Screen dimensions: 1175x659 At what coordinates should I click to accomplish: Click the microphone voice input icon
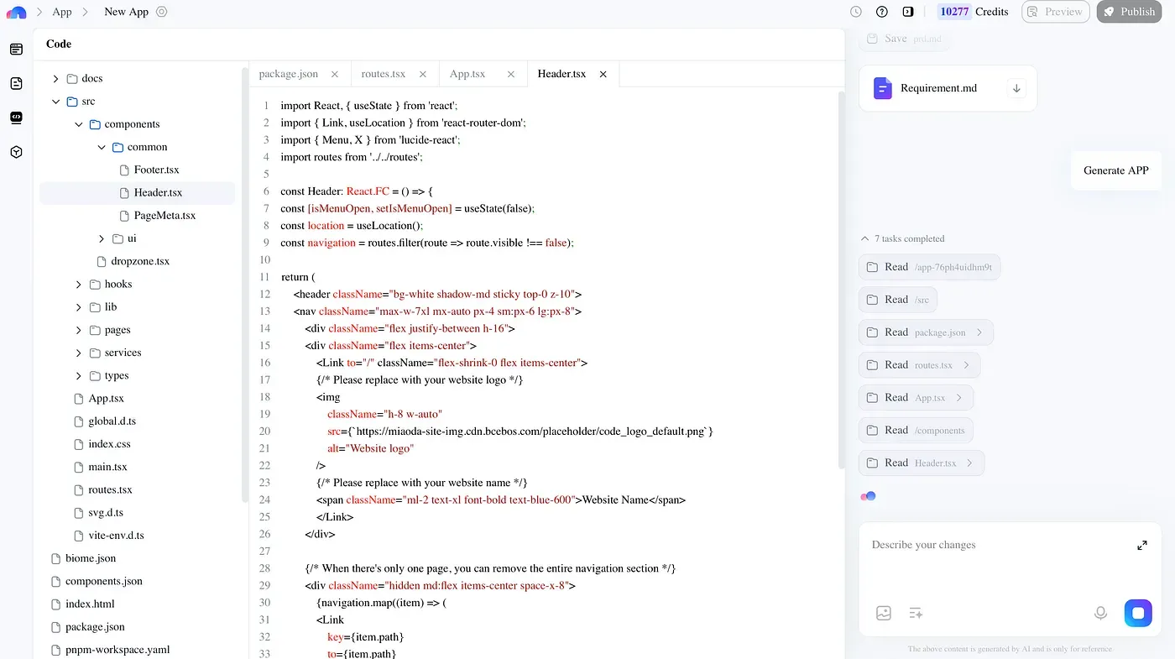(1100, 613)
